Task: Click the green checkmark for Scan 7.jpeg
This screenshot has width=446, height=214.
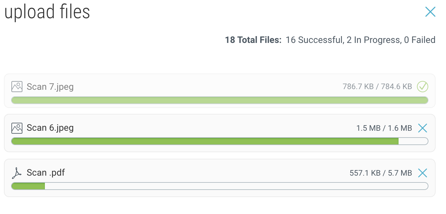Action: [x=423, y=87]
